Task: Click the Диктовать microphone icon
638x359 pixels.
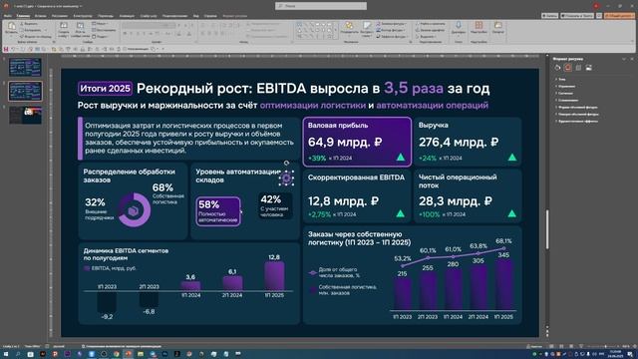Action: 459,26
